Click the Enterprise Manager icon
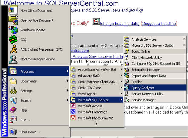Viewport: 188px width, 138px height. click(x=127, y=69)
